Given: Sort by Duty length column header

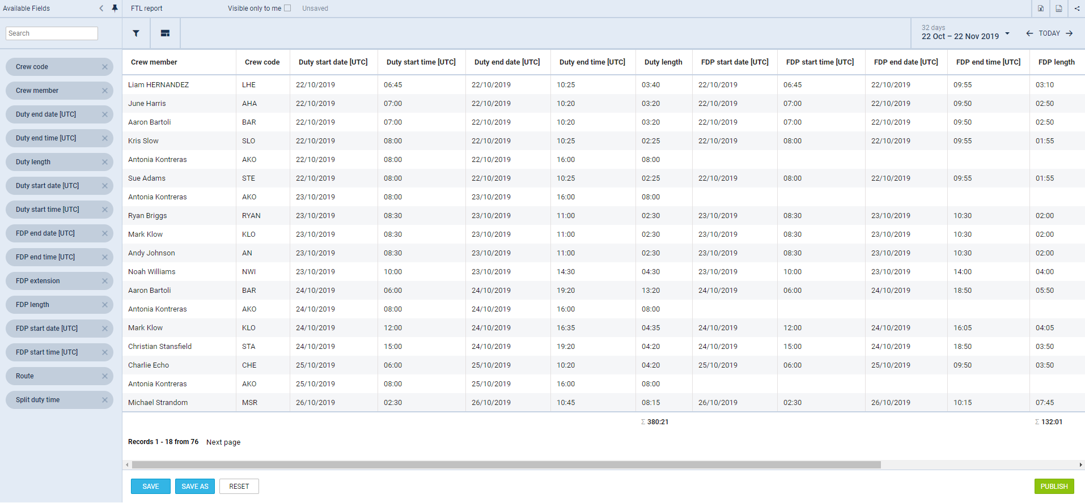Looking at the screenshot, I should click(x=663, y=62).
